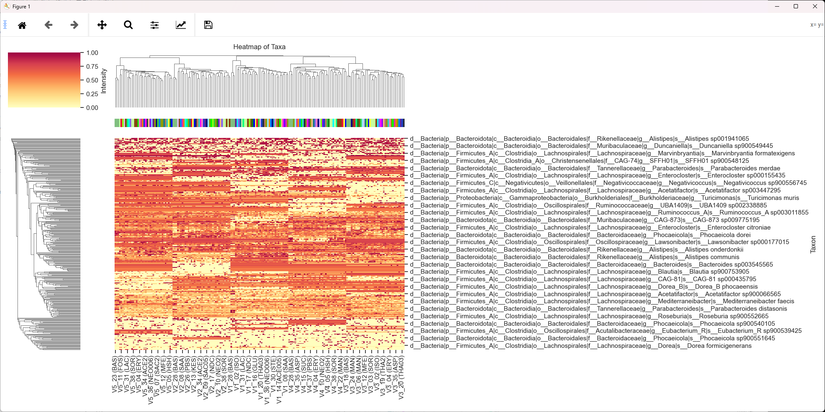Select the Eubacterium_R sp900539425 taxon label
The width and height of the screenshot is (825, 412).
pos(606,331)
